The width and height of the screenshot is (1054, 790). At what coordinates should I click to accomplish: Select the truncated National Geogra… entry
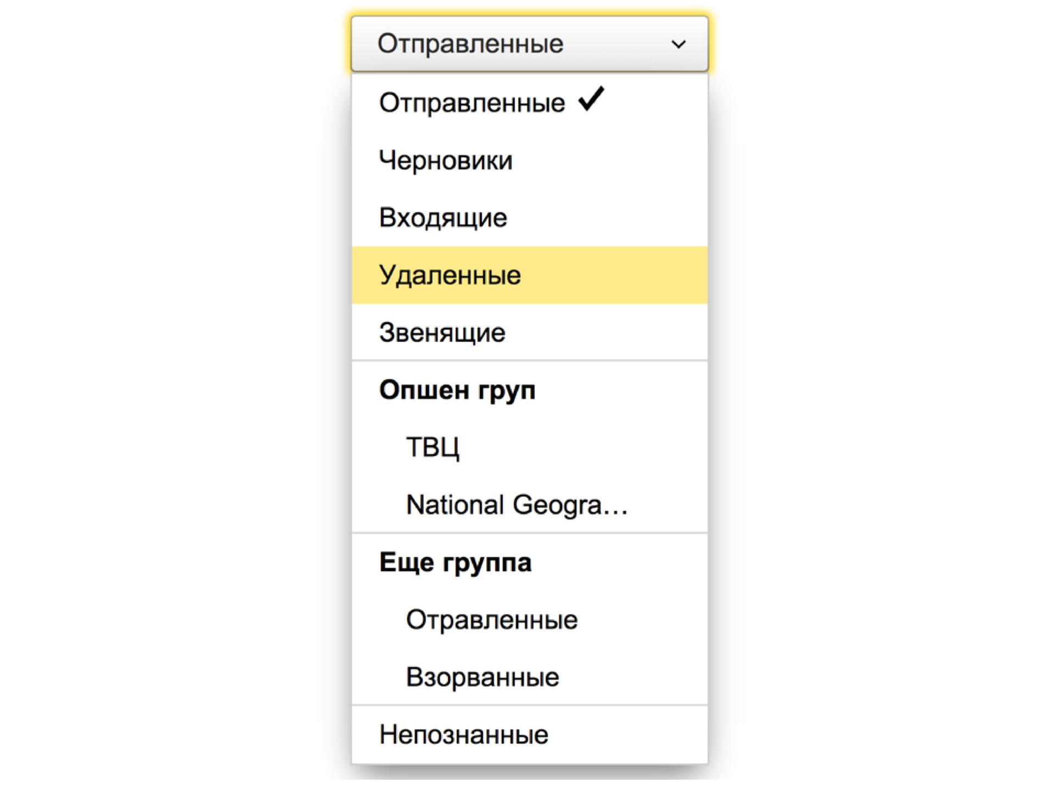[x=517, y=506]
